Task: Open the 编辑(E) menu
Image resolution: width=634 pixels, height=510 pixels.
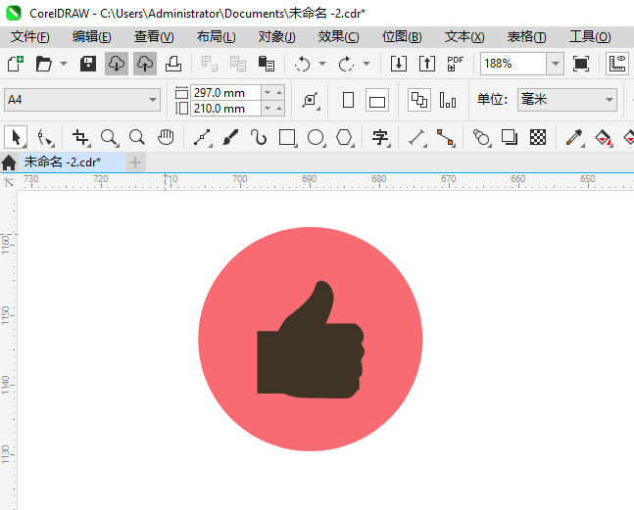Action: coord(92,37)
